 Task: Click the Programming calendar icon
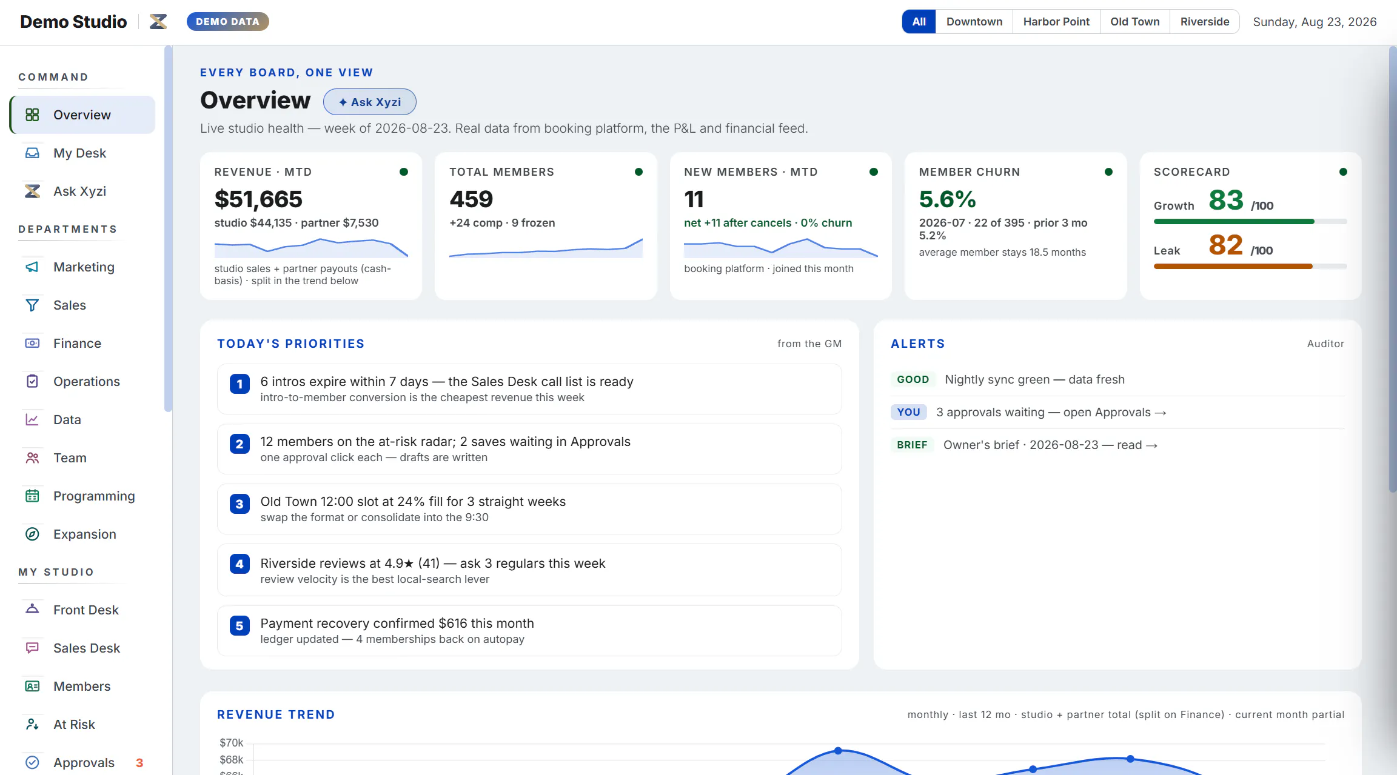(32, 496)
